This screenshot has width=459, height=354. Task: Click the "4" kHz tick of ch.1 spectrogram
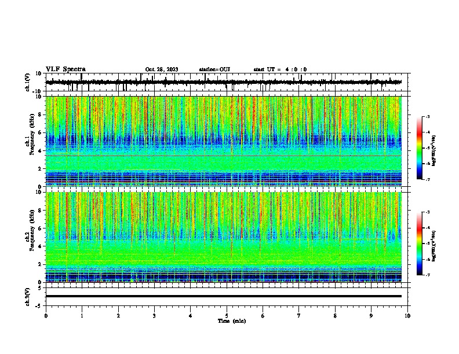(x=40, y=151)
